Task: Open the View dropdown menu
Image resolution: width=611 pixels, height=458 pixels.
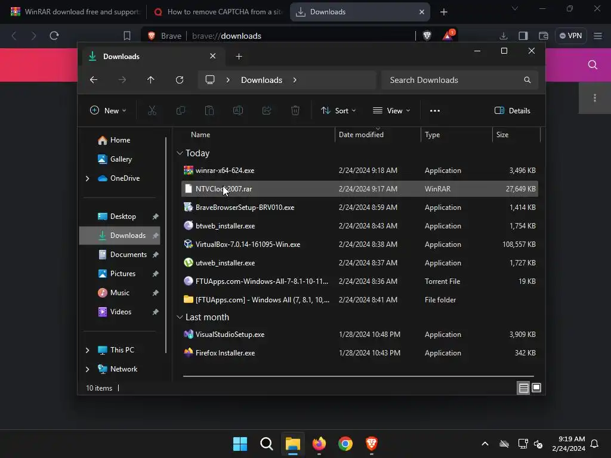Action: point(391,110)
